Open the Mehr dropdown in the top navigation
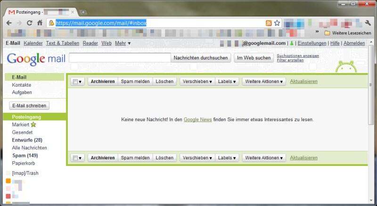 123,43
